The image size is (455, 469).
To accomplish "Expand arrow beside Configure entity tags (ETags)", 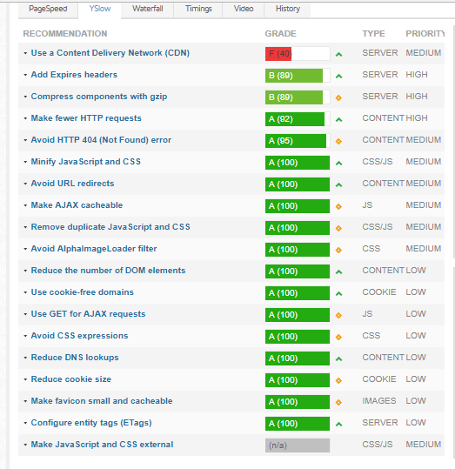I will coord(25,423).
